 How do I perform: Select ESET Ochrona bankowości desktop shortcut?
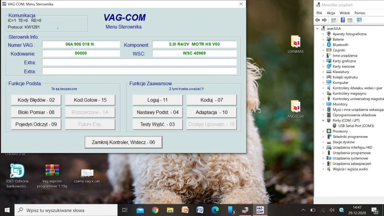point(17,175)
